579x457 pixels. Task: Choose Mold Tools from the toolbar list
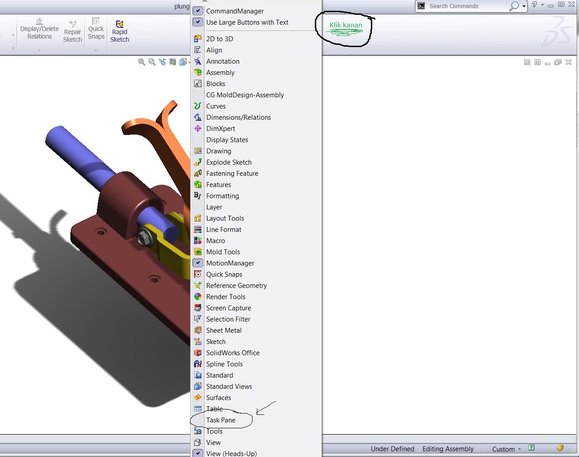[x=223, y=252]
